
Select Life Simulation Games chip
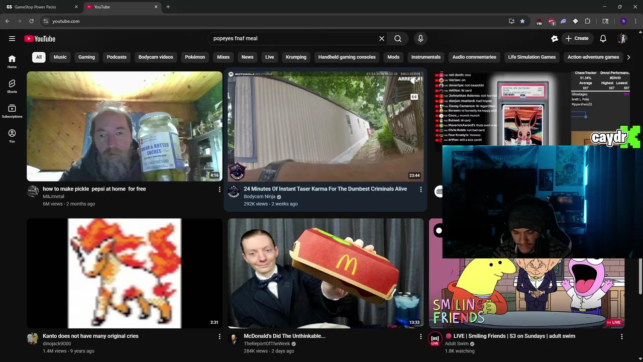click(x=532, y=57)
